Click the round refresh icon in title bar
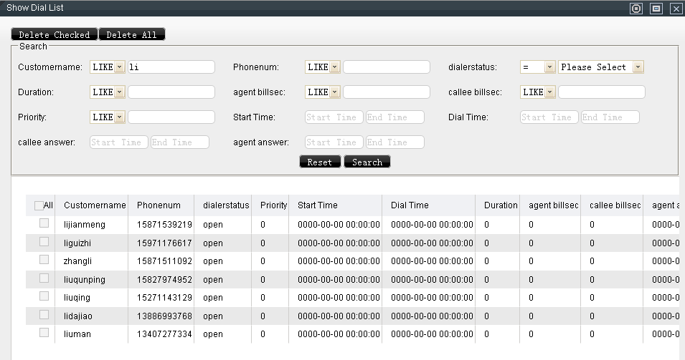Viewport: 685px width, 360px height. (636, 9)
